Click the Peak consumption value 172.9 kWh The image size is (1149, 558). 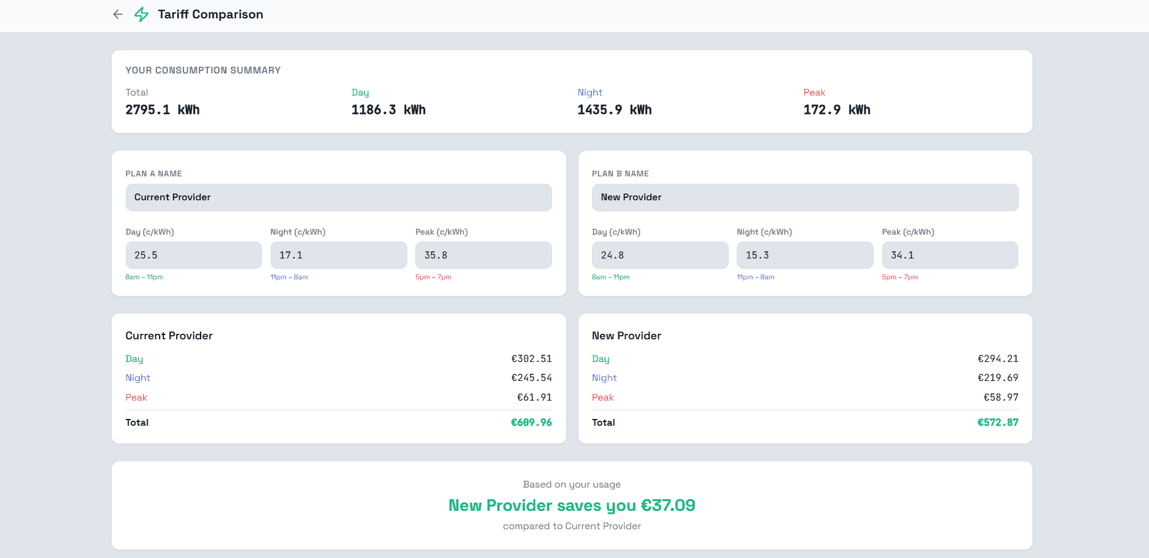(837, 110)
